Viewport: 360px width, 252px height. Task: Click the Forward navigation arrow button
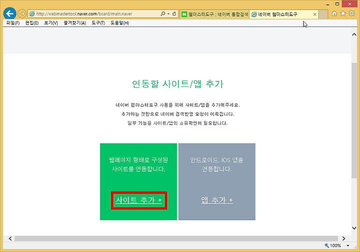pyautogui.click(x=22, y=14)
